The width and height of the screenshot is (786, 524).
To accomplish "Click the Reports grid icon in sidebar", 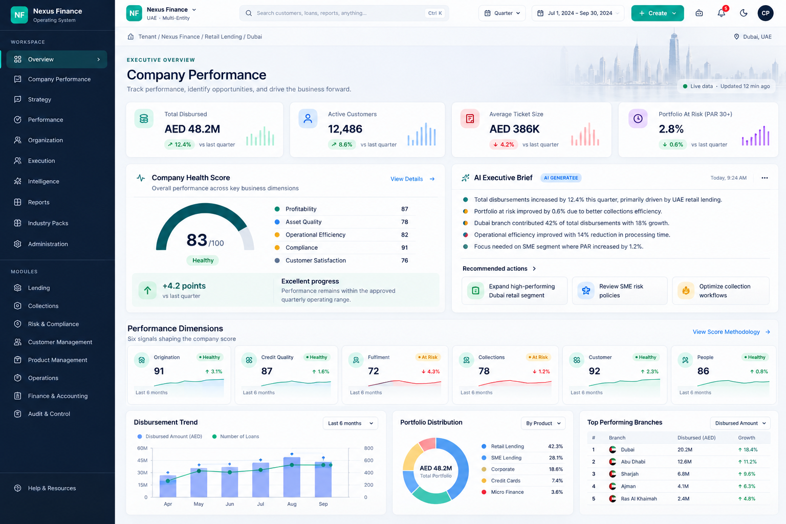I will 17,202.
